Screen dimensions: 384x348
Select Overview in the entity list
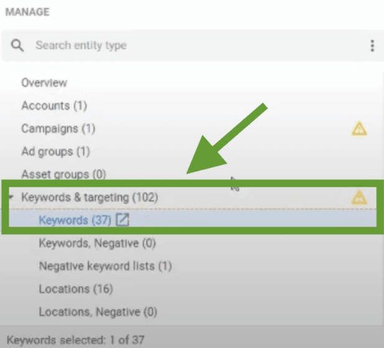(x=44, y=82)
